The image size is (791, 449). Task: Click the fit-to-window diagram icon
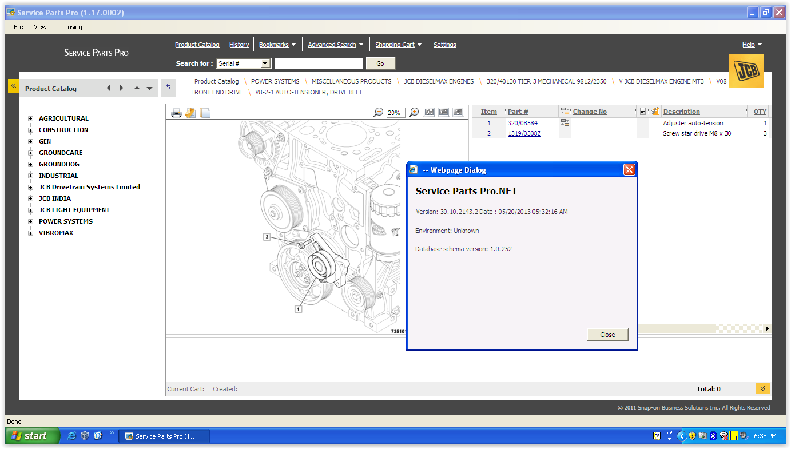pyautogui.click(x=430, y=112)
